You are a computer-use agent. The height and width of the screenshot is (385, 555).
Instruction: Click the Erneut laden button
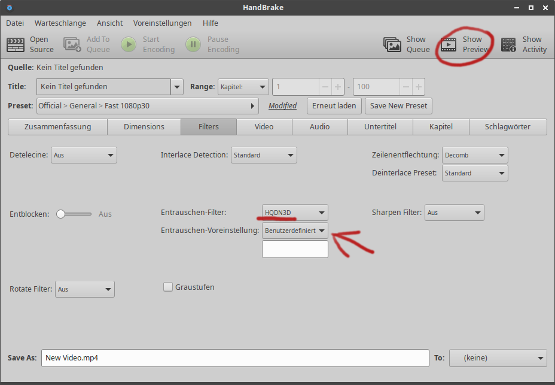[334, 106]
